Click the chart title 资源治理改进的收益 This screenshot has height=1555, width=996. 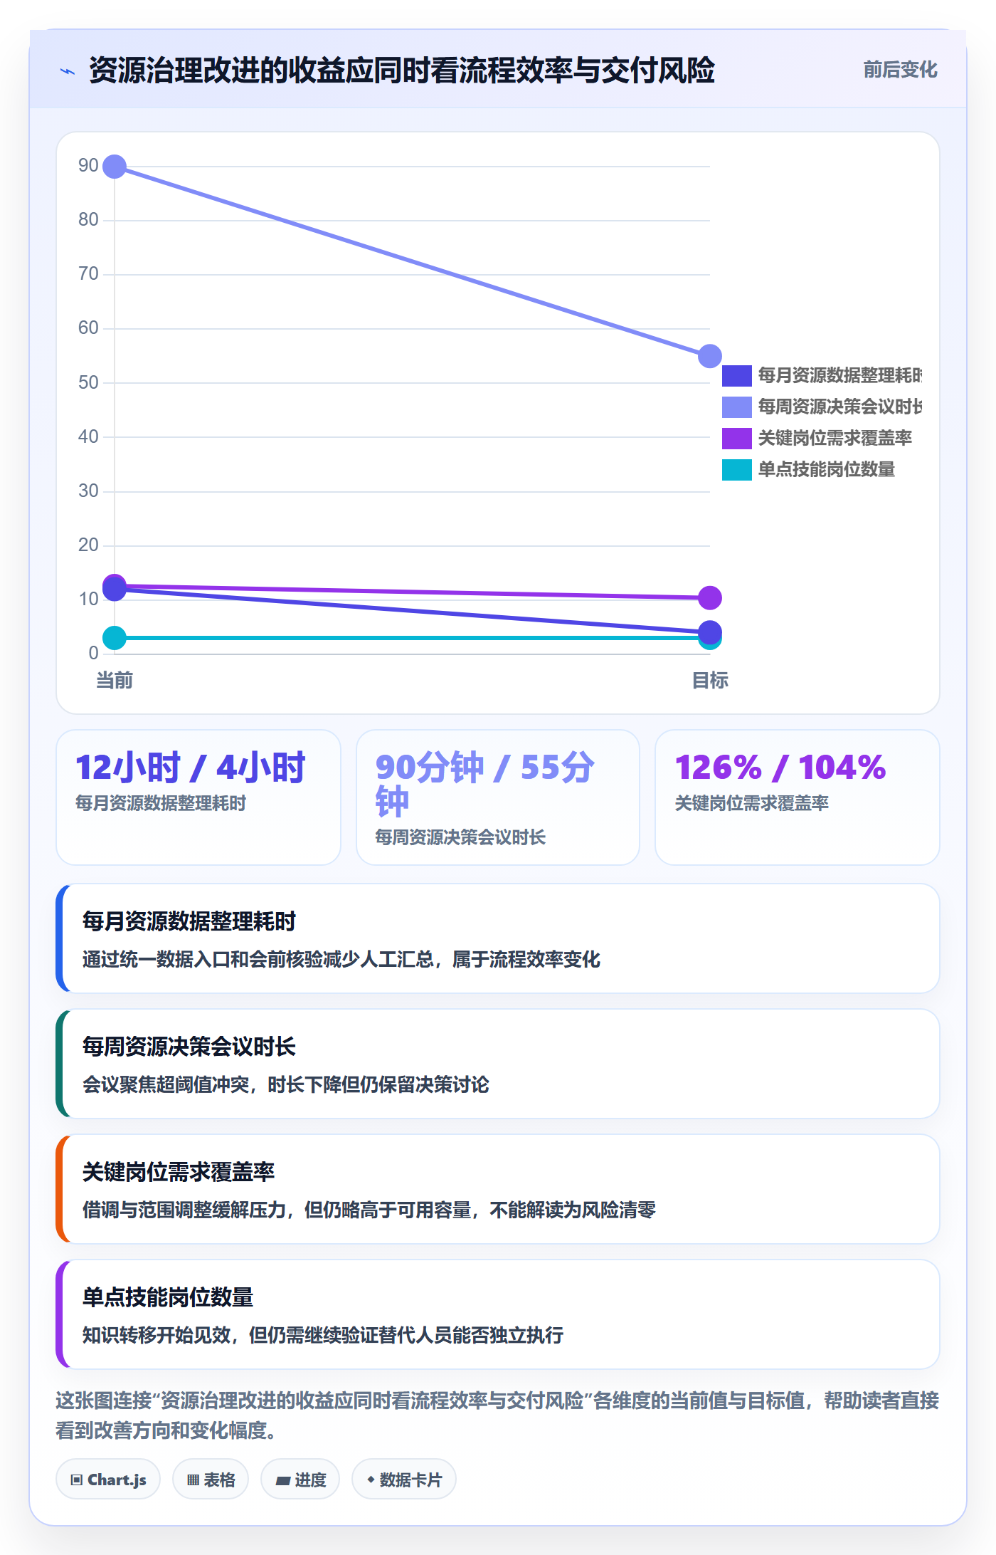[402, 70]
